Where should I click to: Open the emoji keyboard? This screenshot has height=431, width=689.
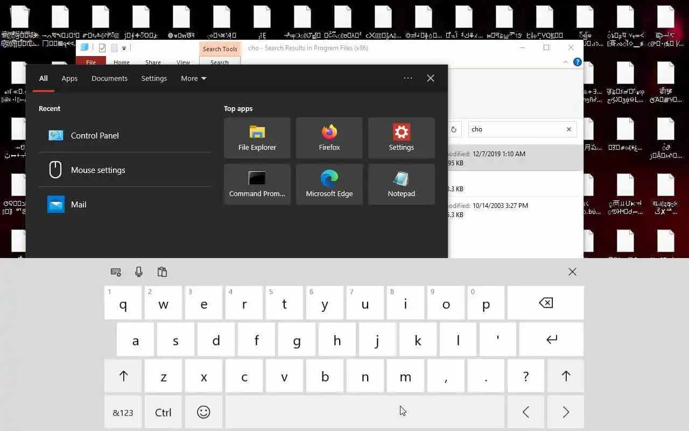tap(203, 413)
